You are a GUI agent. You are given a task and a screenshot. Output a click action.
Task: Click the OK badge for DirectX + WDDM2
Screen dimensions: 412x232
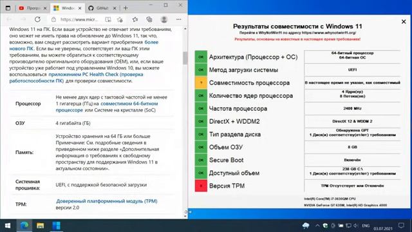point(201,121)
